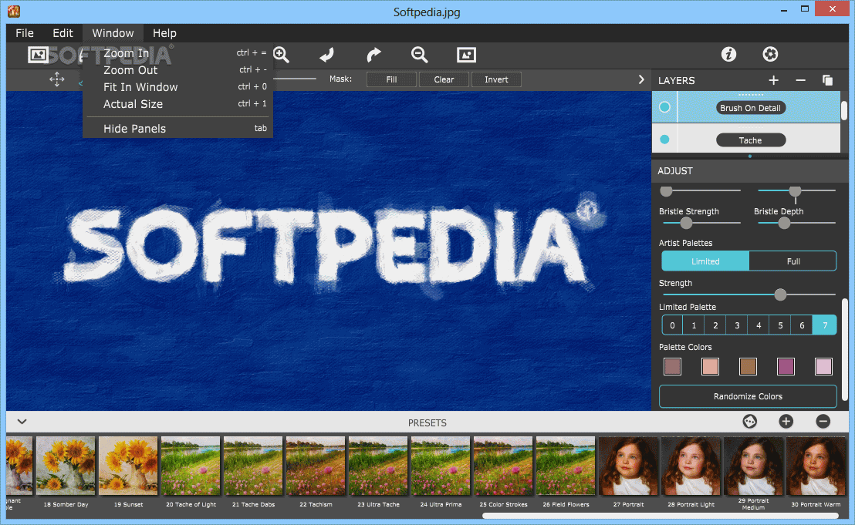
Task: Choose Actual Size menu entry
Action: [x=177, y=103]
